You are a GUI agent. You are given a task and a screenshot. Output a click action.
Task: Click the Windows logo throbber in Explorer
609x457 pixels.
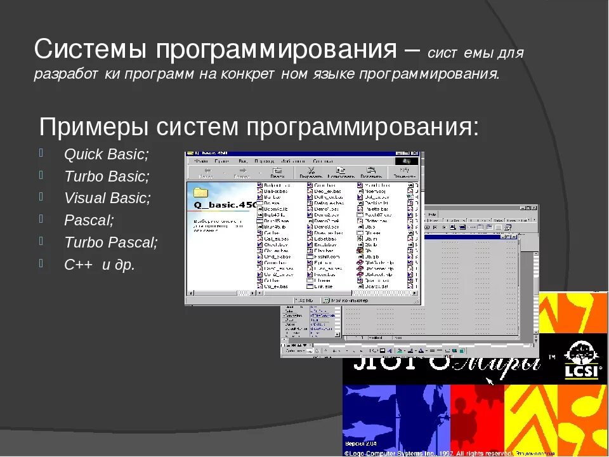[x=407, y=161]
